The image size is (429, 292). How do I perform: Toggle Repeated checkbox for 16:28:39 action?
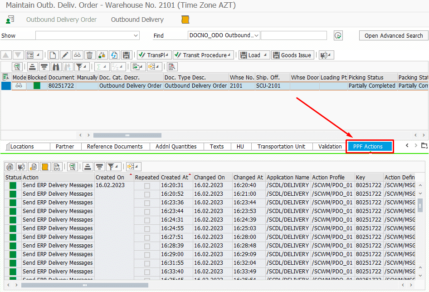point(147,246)
